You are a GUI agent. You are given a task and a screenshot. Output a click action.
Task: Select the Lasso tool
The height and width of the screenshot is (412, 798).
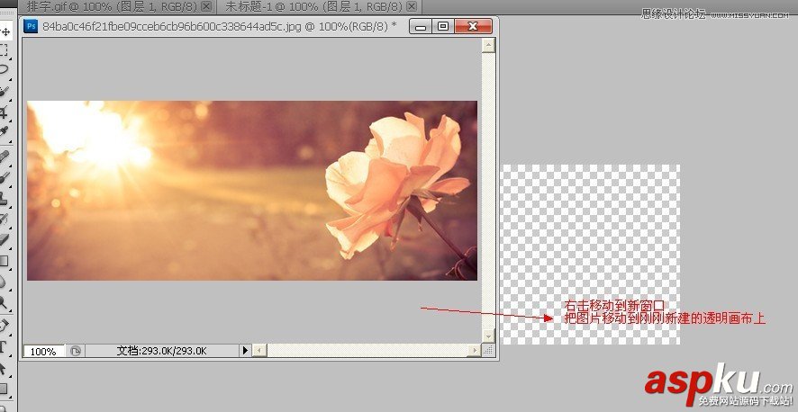[x=5, y=69]
